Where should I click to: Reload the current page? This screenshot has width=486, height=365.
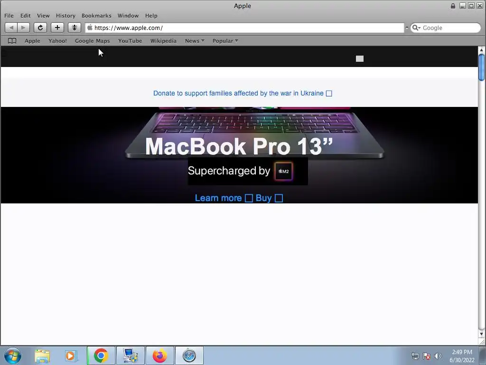click(x=40, y=28)
